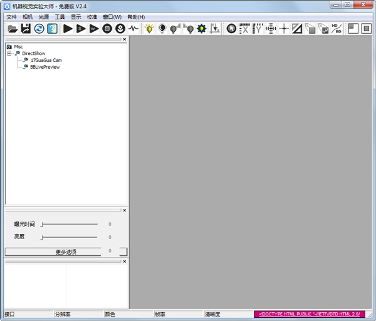This screenshot has height=321, width=376.
Task: Open the 相机 menu
Action: pyautogui.click(x=28, y=17)
